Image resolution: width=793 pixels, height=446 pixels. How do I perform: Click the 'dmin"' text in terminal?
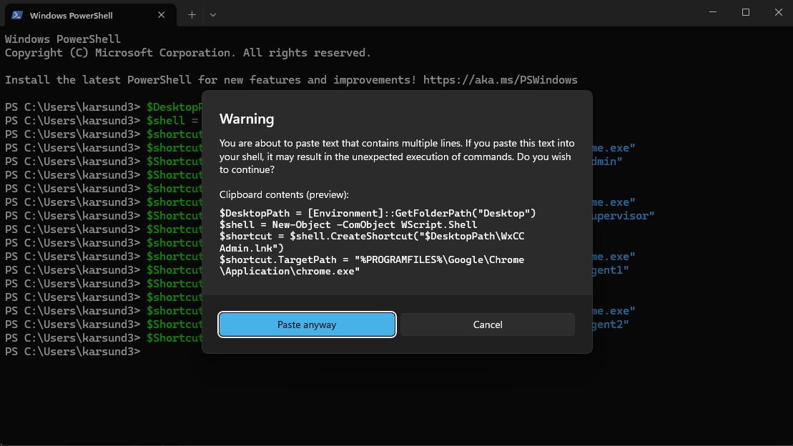[x=607, y=162]
